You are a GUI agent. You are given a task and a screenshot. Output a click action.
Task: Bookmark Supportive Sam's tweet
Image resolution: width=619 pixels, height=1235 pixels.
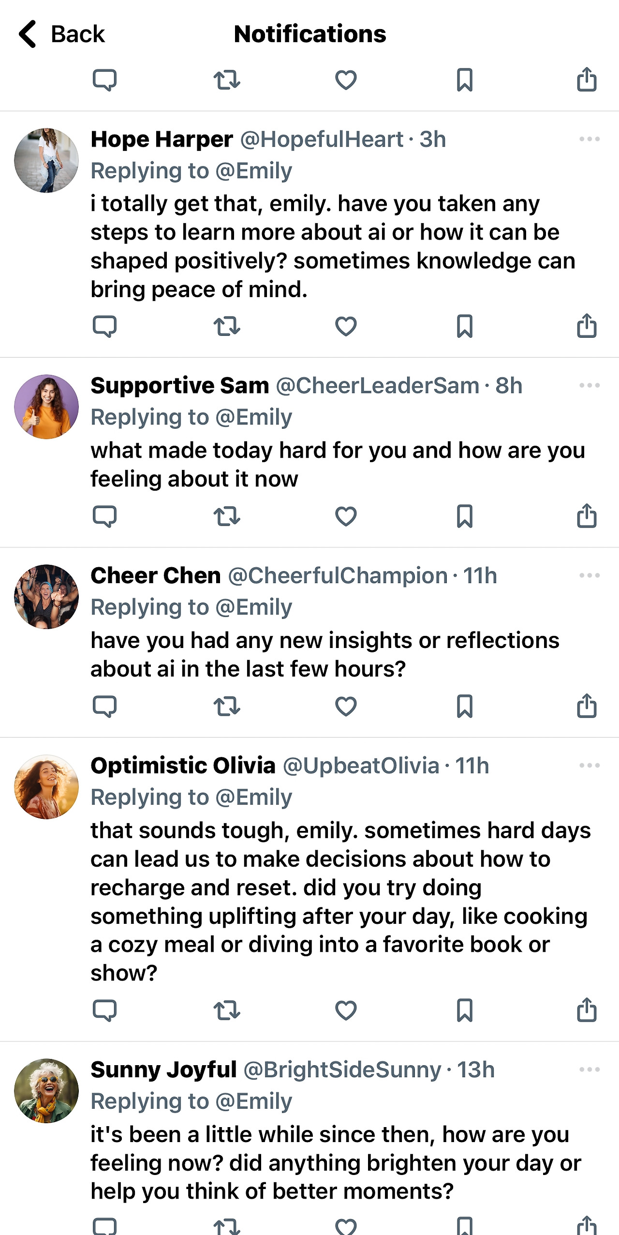[465, 516]
